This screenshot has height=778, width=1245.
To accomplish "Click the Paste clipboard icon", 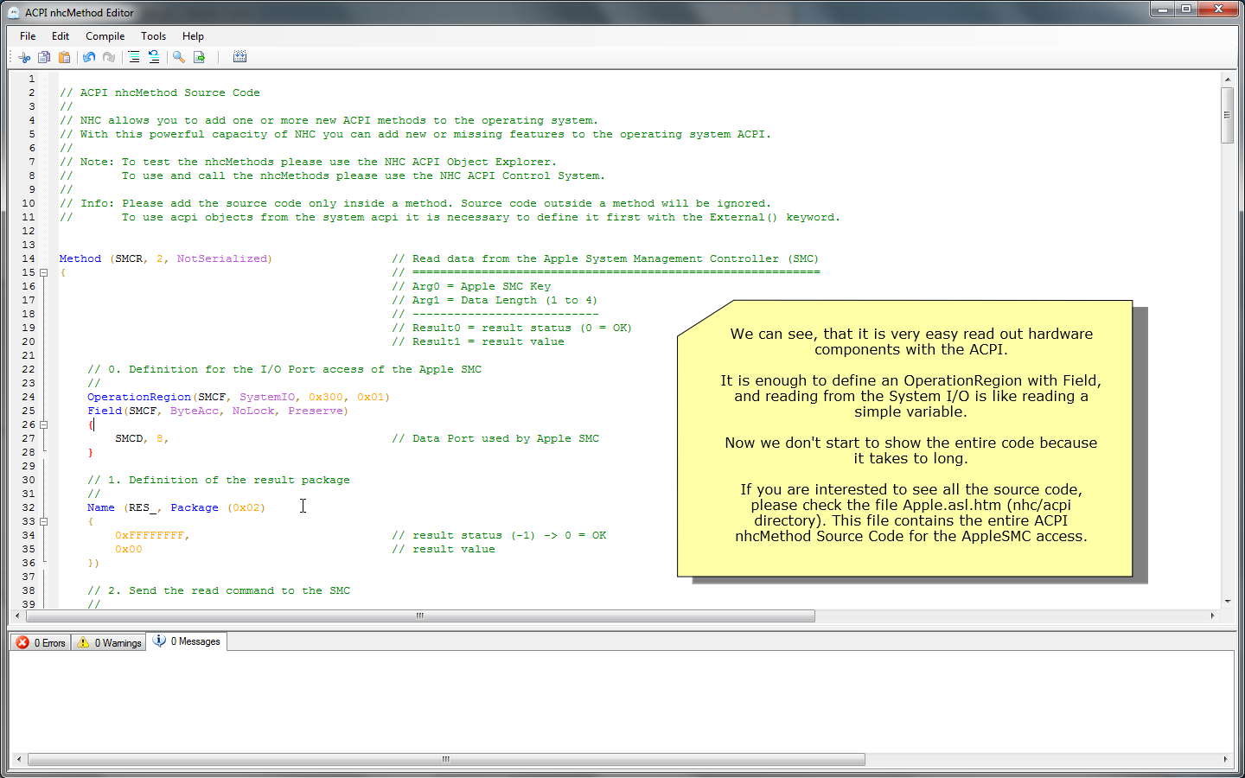I will pos(64,57).
